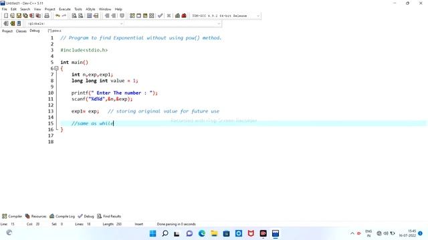Viewport: 428px width, 240px height.
Task: Click the Save All toolbar icon
Action: pos(25,16)
